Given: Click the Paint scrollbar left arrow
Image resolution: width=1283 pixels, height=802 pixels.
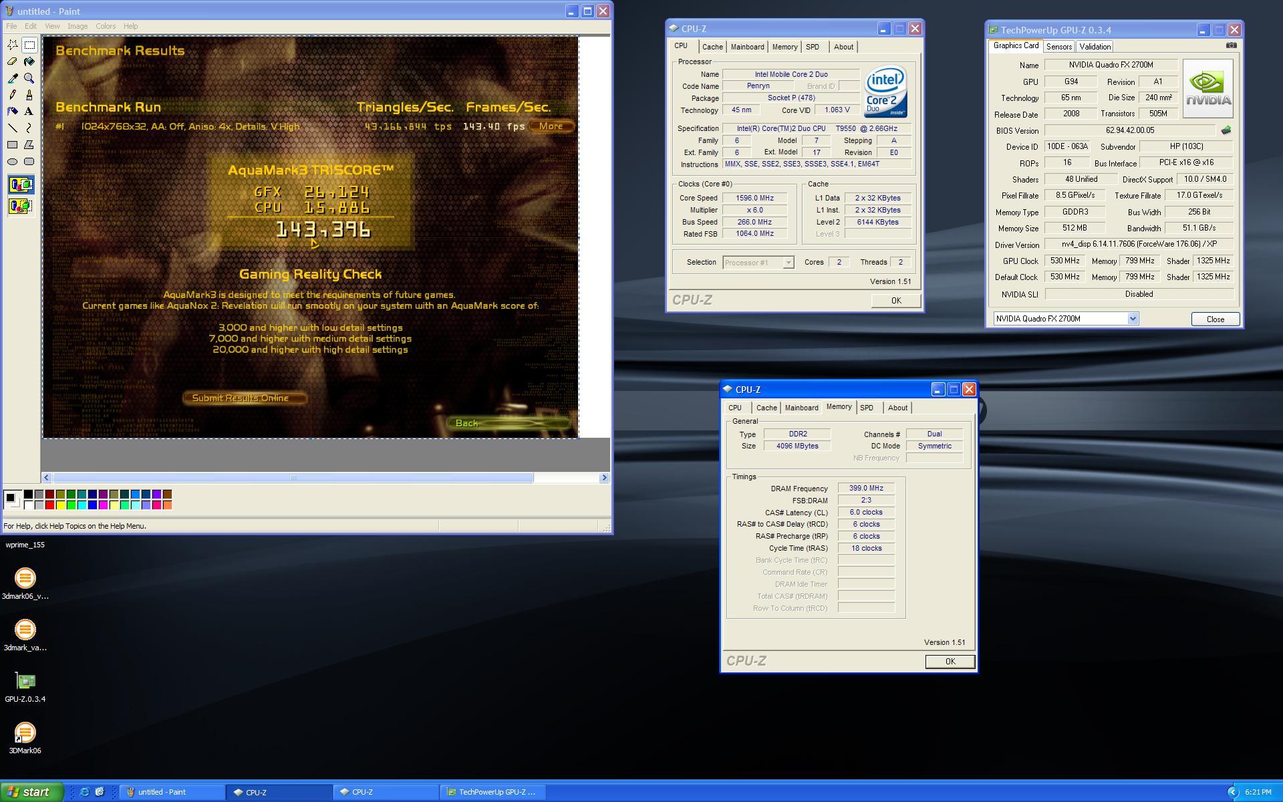Looking at the screenshot, I should pos(47,478).
